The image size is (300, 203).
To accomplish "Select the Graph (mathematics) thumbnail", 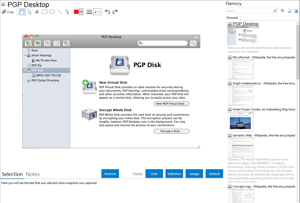I will (240, 95).
